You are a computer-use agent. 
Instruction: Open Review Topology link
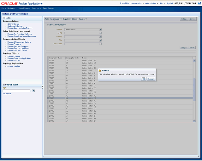14,66
